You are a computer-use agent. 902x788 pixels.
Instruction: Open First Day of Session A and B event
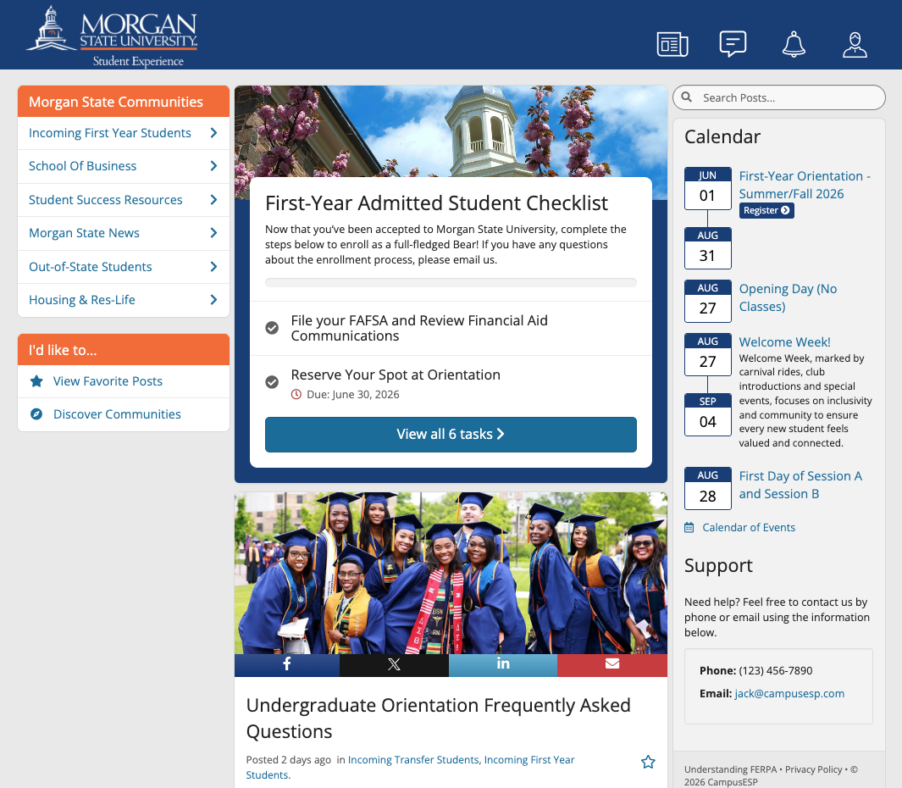(800, 485)
